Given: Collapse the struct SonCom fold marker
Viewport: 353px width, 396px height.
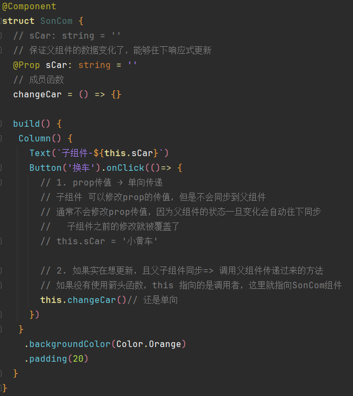Looking at the screenshot, I should pyautogui.click(x=1, y=21).
